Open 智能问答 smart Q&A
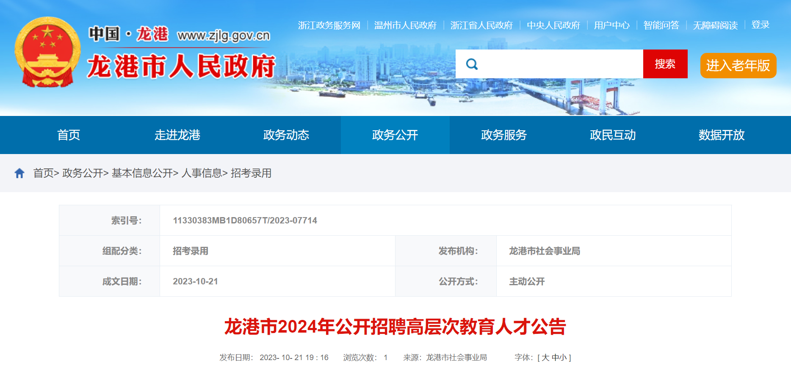This screenshot has height=369, width=791. [x=661, y=25]
